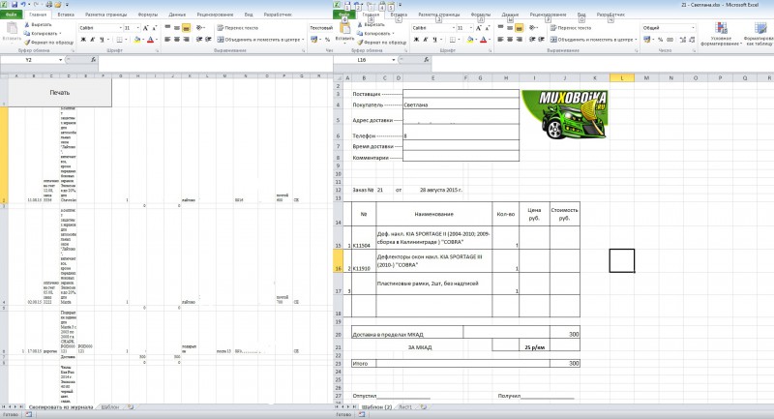This screenshot has height=419, width=774.
Task: Open Разработчик tab in left window
Action: point(278,15)
